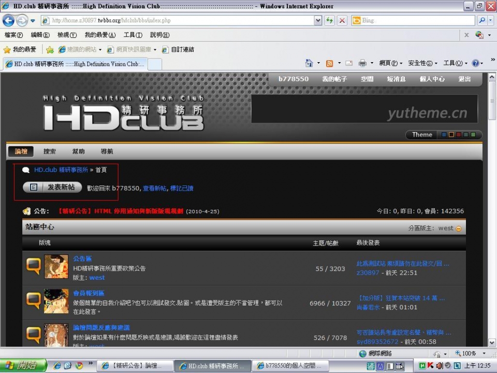Screen dimensions: 497x373
Task: Click the Print icon in toolbar
Action: (362, 63)
